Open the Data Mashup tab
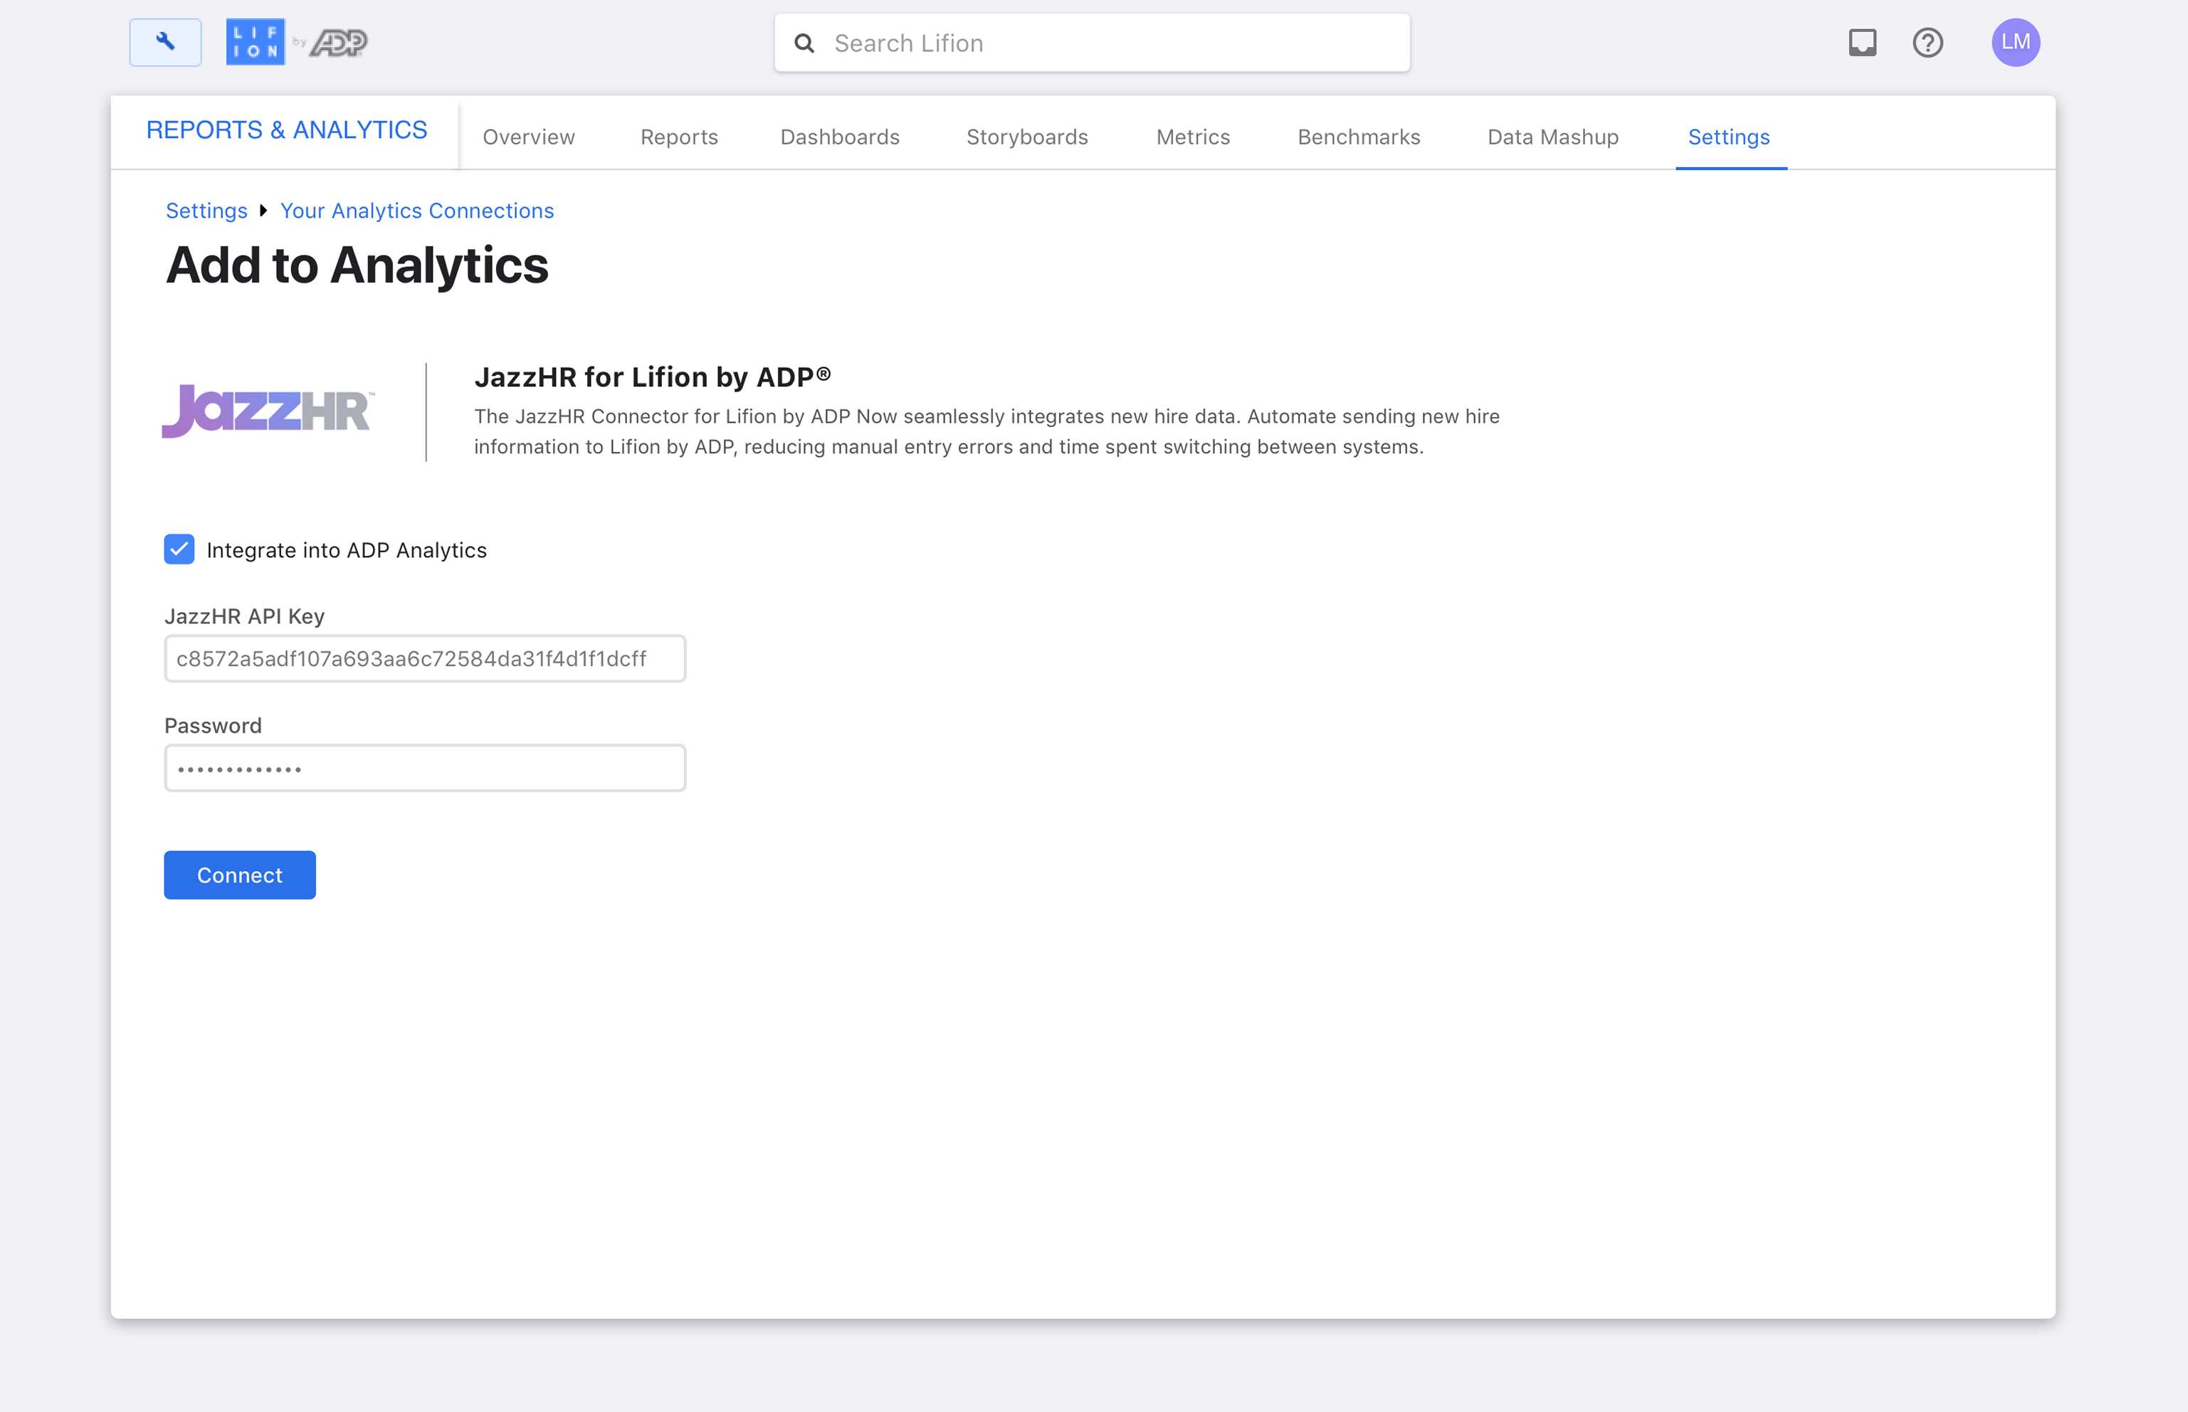 click(x=1552, y=137)
